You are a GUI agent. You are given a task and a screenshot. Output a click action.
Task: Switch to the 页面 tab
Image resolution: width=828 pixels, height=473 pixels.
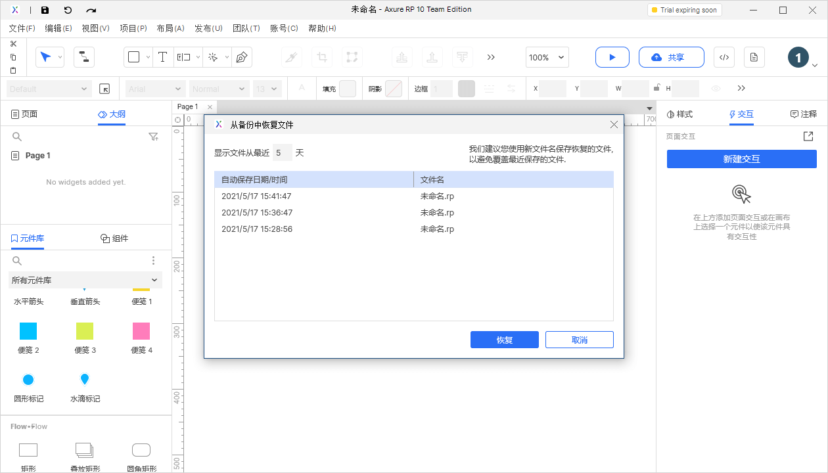pos(24,114)
